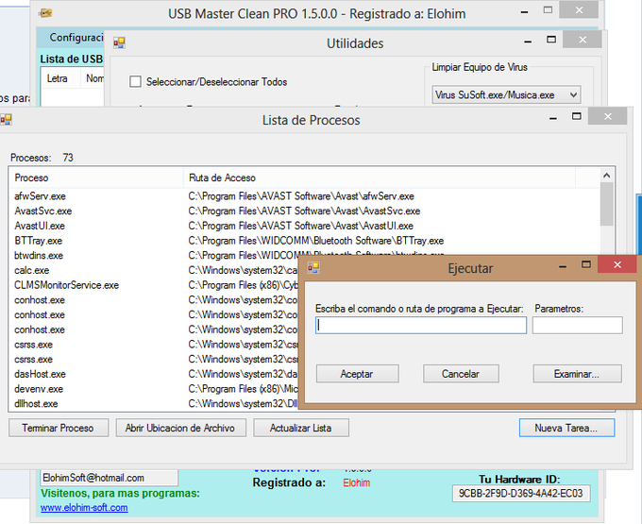Image resolution: width=642 pixels, height=524 pixels.
Task: Click the process list scrollbar thumb
Action: click(x=606, y=204)
